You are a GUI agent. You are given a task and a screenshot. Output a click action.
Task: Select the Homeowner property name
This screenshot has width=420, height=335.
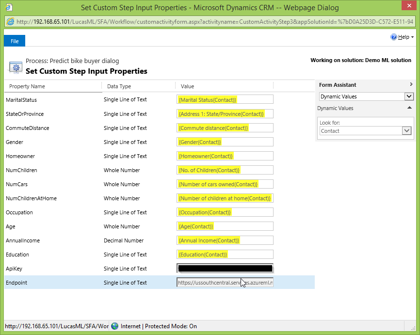(x=20, y=156)
